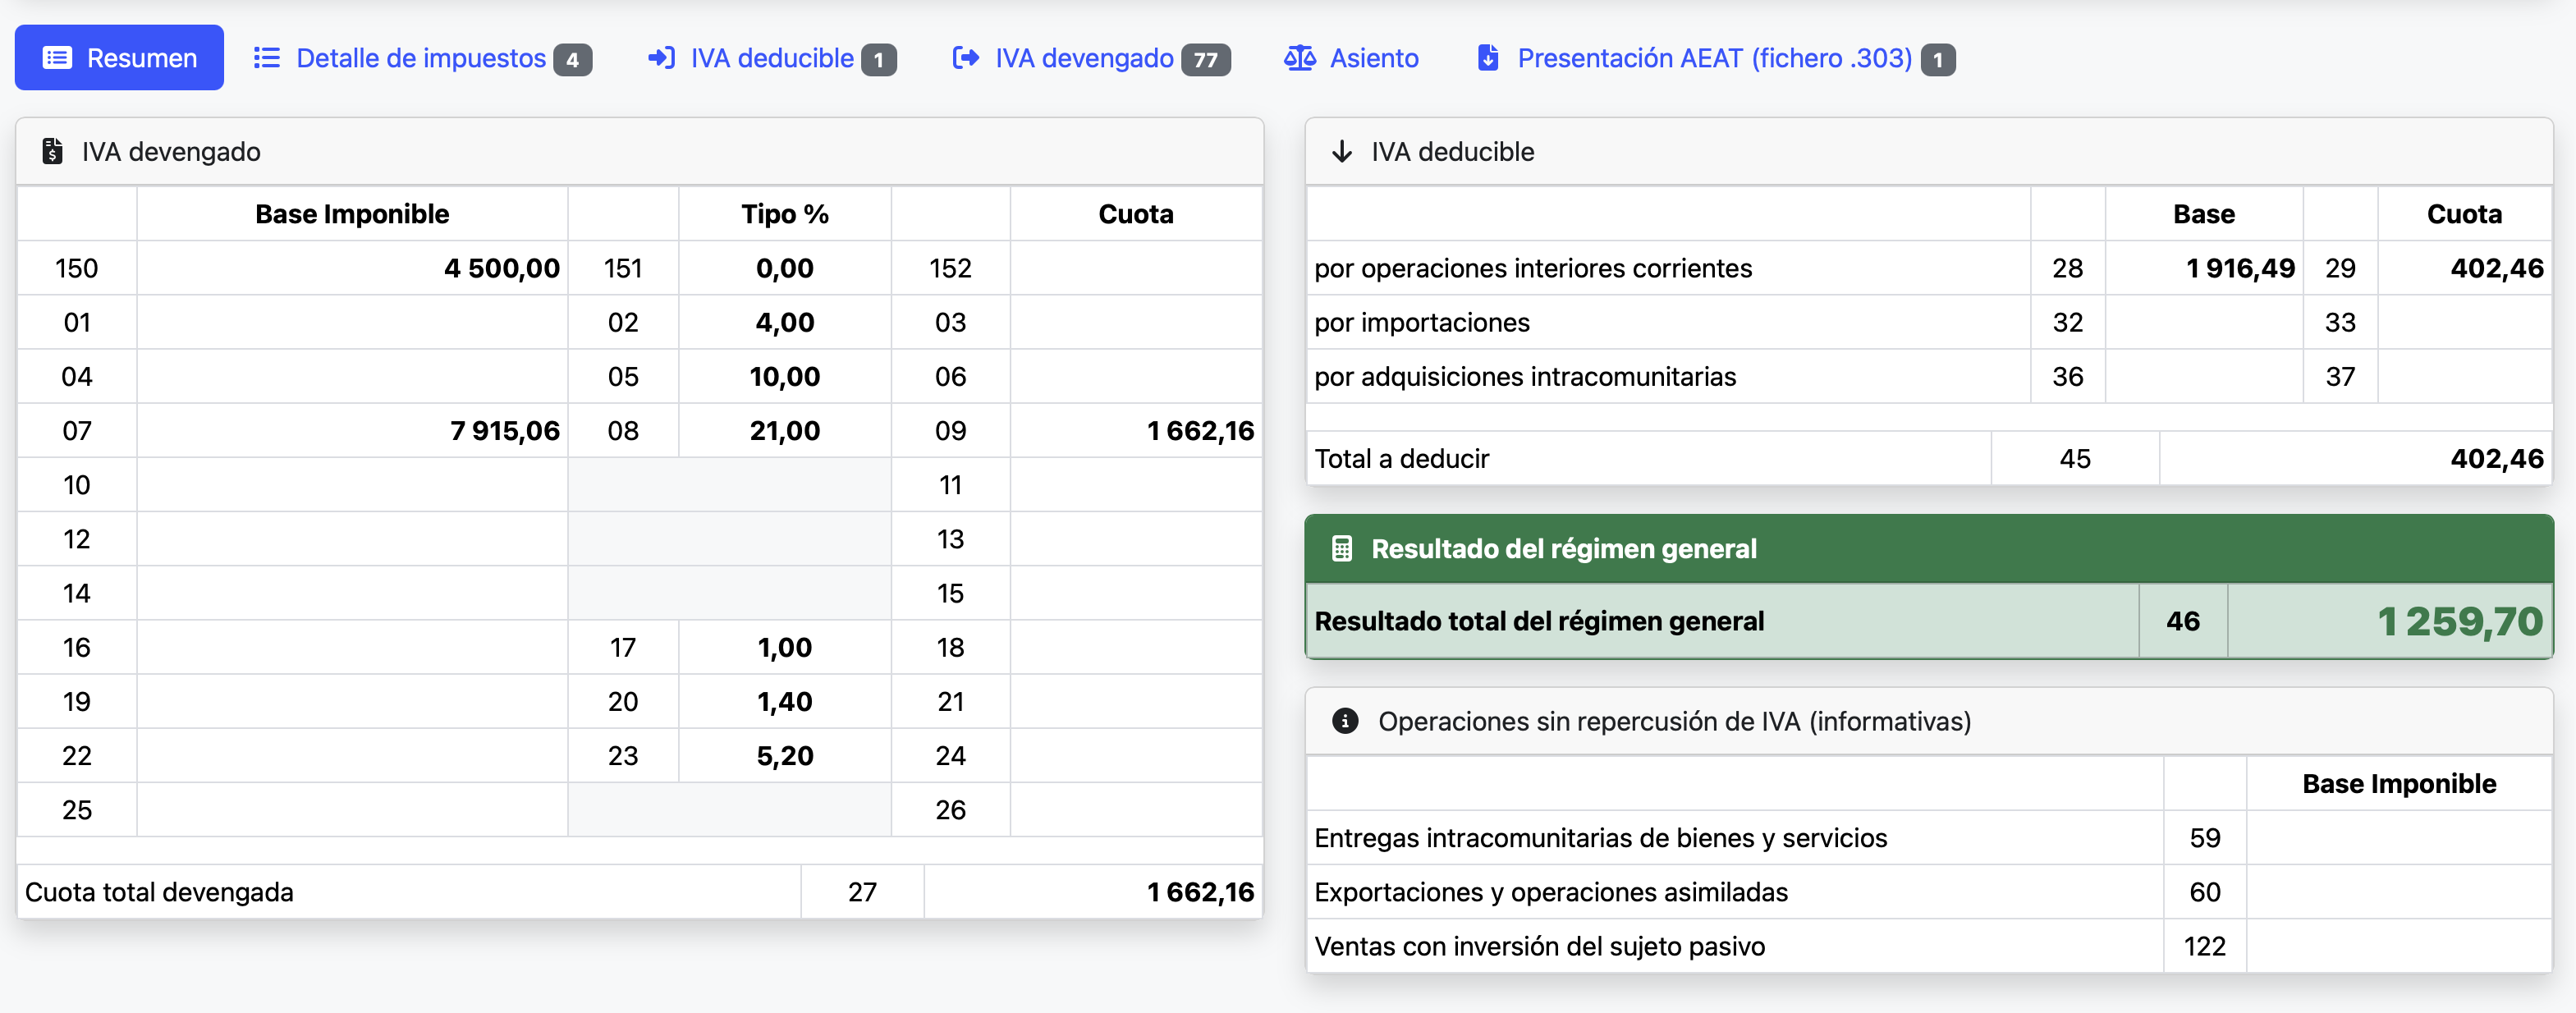Click the 77 badge on IVA devengado
2576x1013 pixels.
[1205, 60]
